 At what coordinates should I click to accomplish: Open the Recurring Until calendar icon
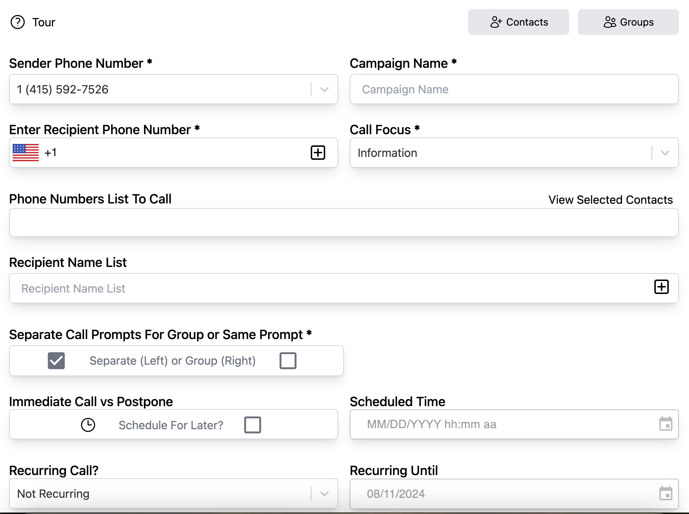pyautogui.click(x=666, y=493)
